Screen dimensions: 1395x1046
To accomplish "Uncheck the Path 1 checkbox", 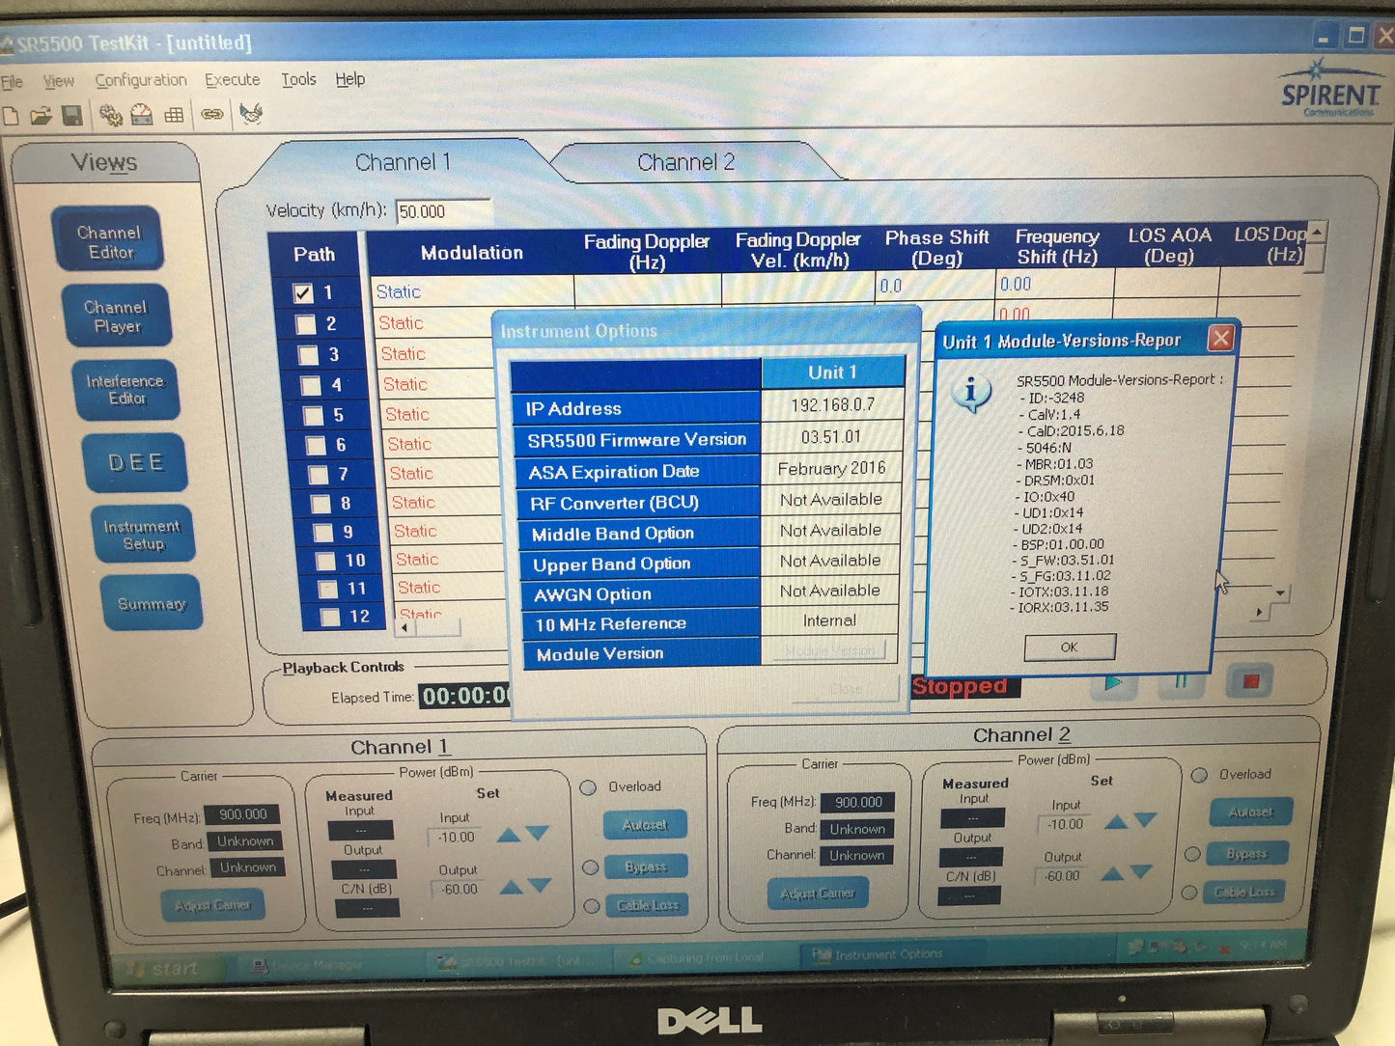I will pyautogui.click(x=302, y=293).
